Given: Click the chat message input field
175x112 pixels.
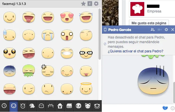Looking at the screenshot, I should (132, 108).
